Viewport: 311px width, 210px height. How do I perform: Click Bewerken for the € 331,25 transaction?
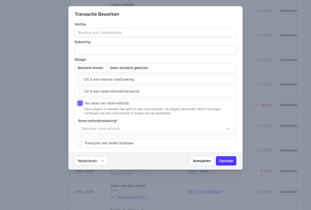pos(289,35)
